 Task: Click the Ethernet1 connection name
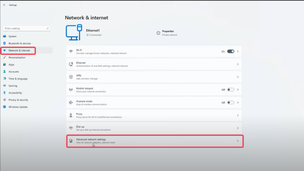93,31
